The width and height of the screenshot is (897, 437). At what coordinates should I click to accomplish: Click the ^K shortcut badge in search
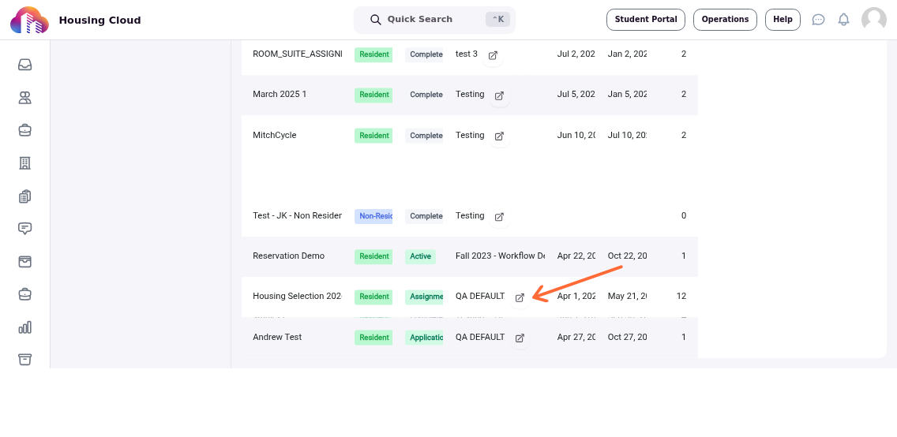pyautogui.click(x=497, y=20)
